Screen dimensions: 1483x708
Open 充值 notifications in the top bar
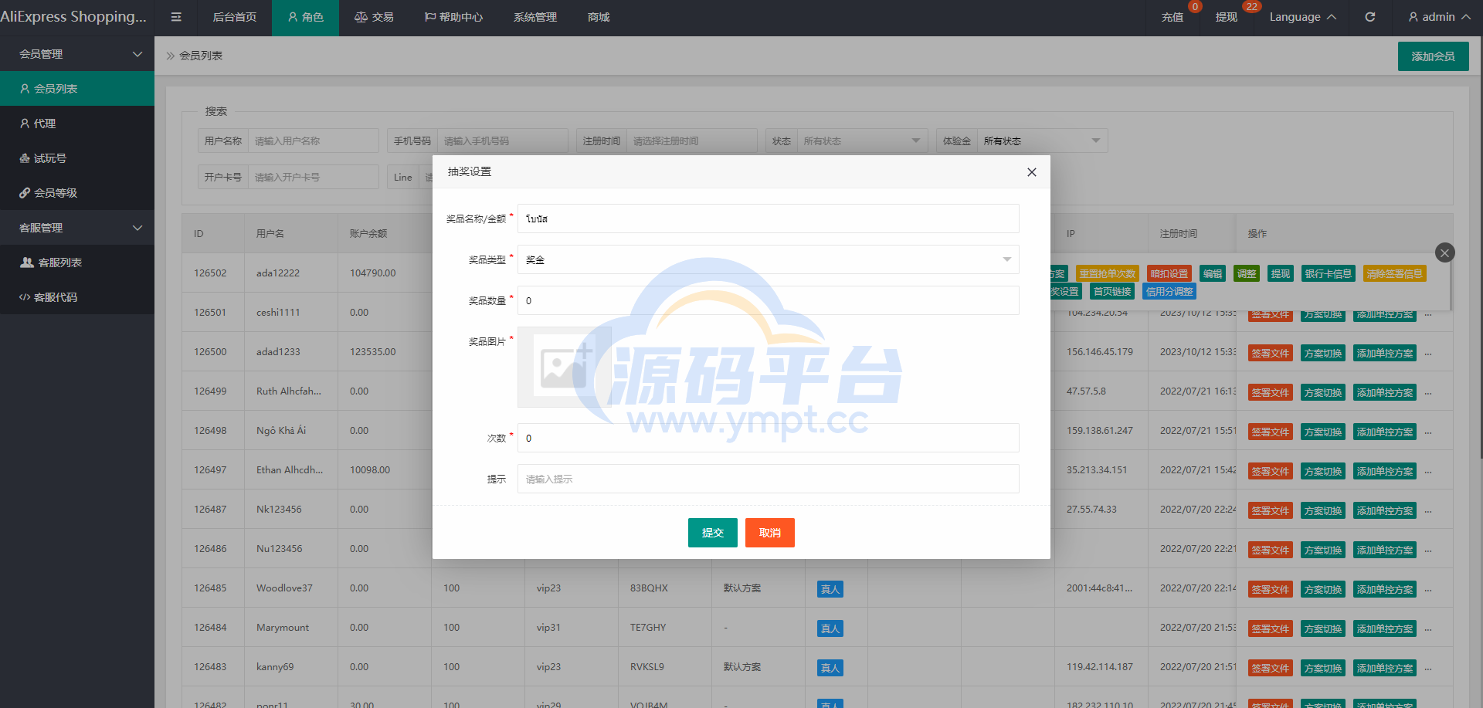pos(1172,17)
